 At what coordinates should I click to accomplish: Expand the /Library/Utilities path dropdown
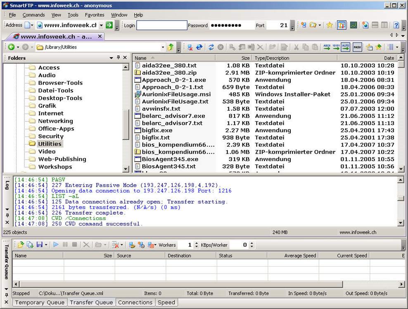point(163,47)
